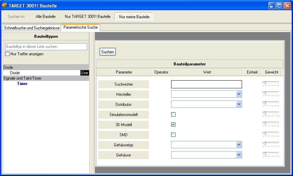293x176 pixels.
Task: Open the Hersteller dropdown list
Action: (x=239, y=94)
